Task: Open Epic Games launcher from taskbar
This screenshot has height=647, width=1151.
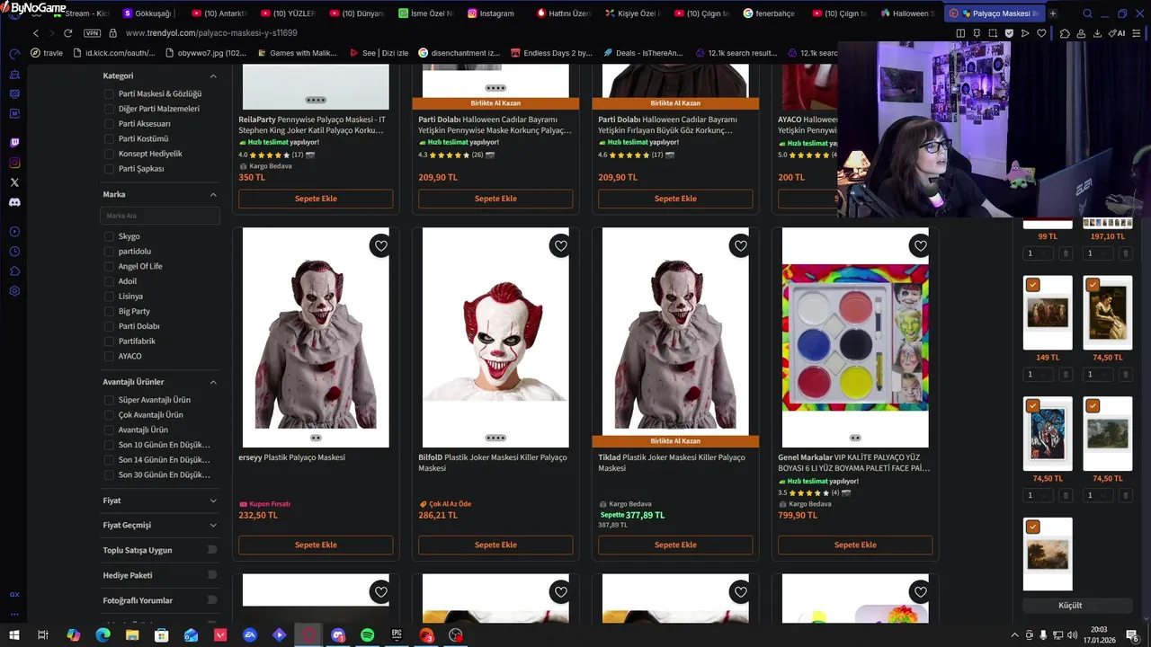Action: [397, 634]
